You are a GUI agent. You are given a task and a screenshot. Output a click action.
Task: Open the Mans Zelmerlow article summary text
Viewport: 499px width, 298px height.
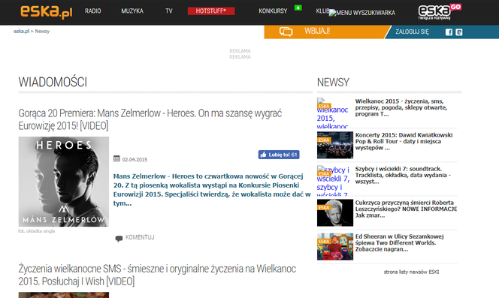click(212, 190)
